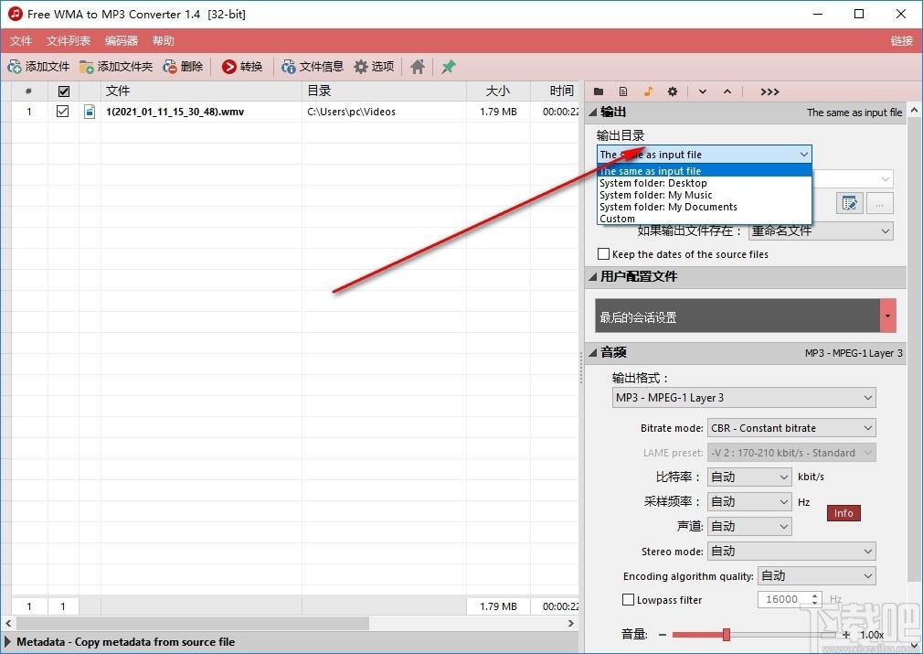Click the file type icon of the wmv row
The height and width of the screenshot is (654, 923).
point(90,112)
